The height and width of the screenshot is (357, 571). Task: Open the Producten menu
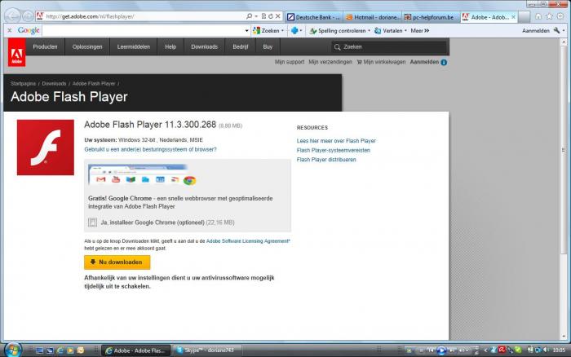pyautogui.click(x=45, y=47)
